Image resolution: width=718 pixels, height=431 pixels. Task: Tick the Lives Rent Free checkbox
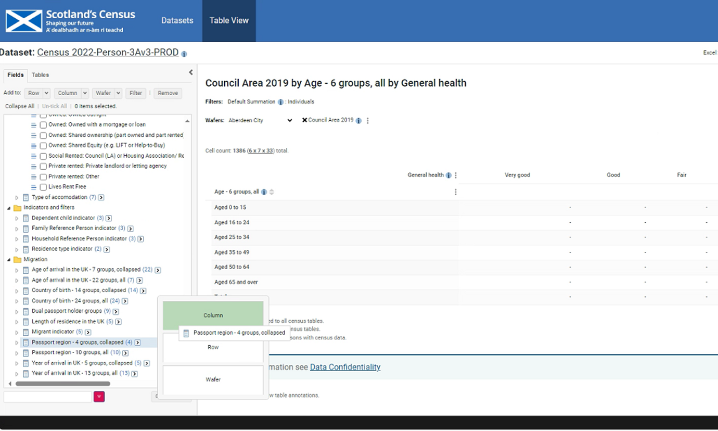point(43,187)
